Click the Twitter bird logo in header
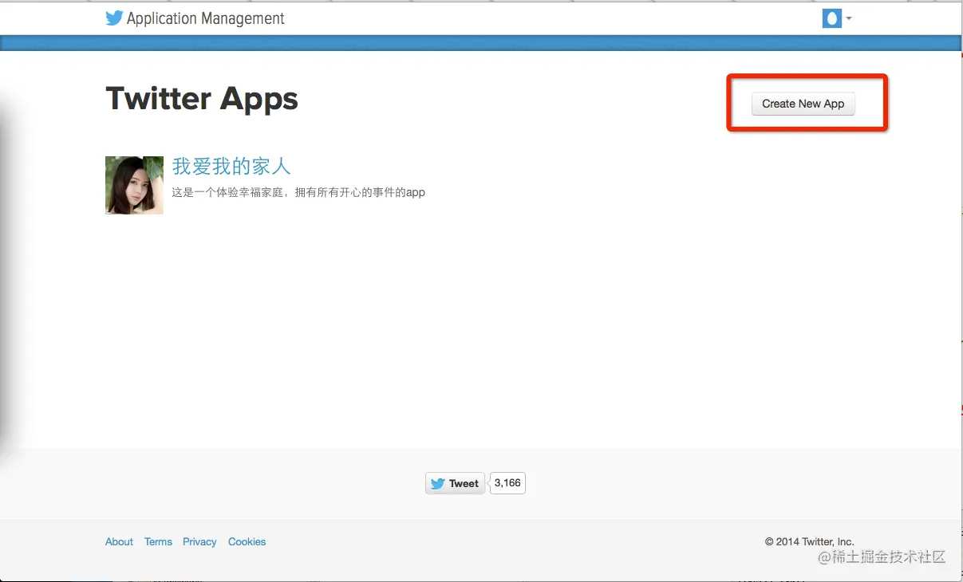963x582 pixels. (114, 18)
